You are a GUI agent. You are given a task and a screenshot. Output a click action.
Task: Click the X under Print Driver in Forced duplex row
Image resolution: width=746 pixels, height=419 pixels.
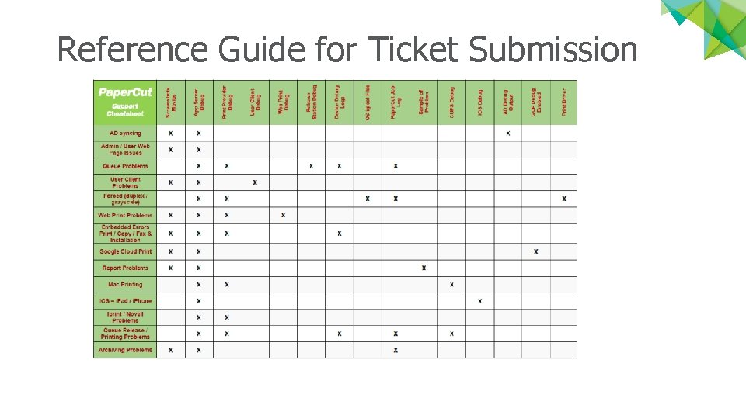[564, 199]
